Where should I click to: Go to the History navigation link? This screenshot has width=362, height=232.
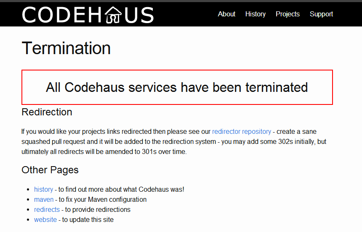256,14
